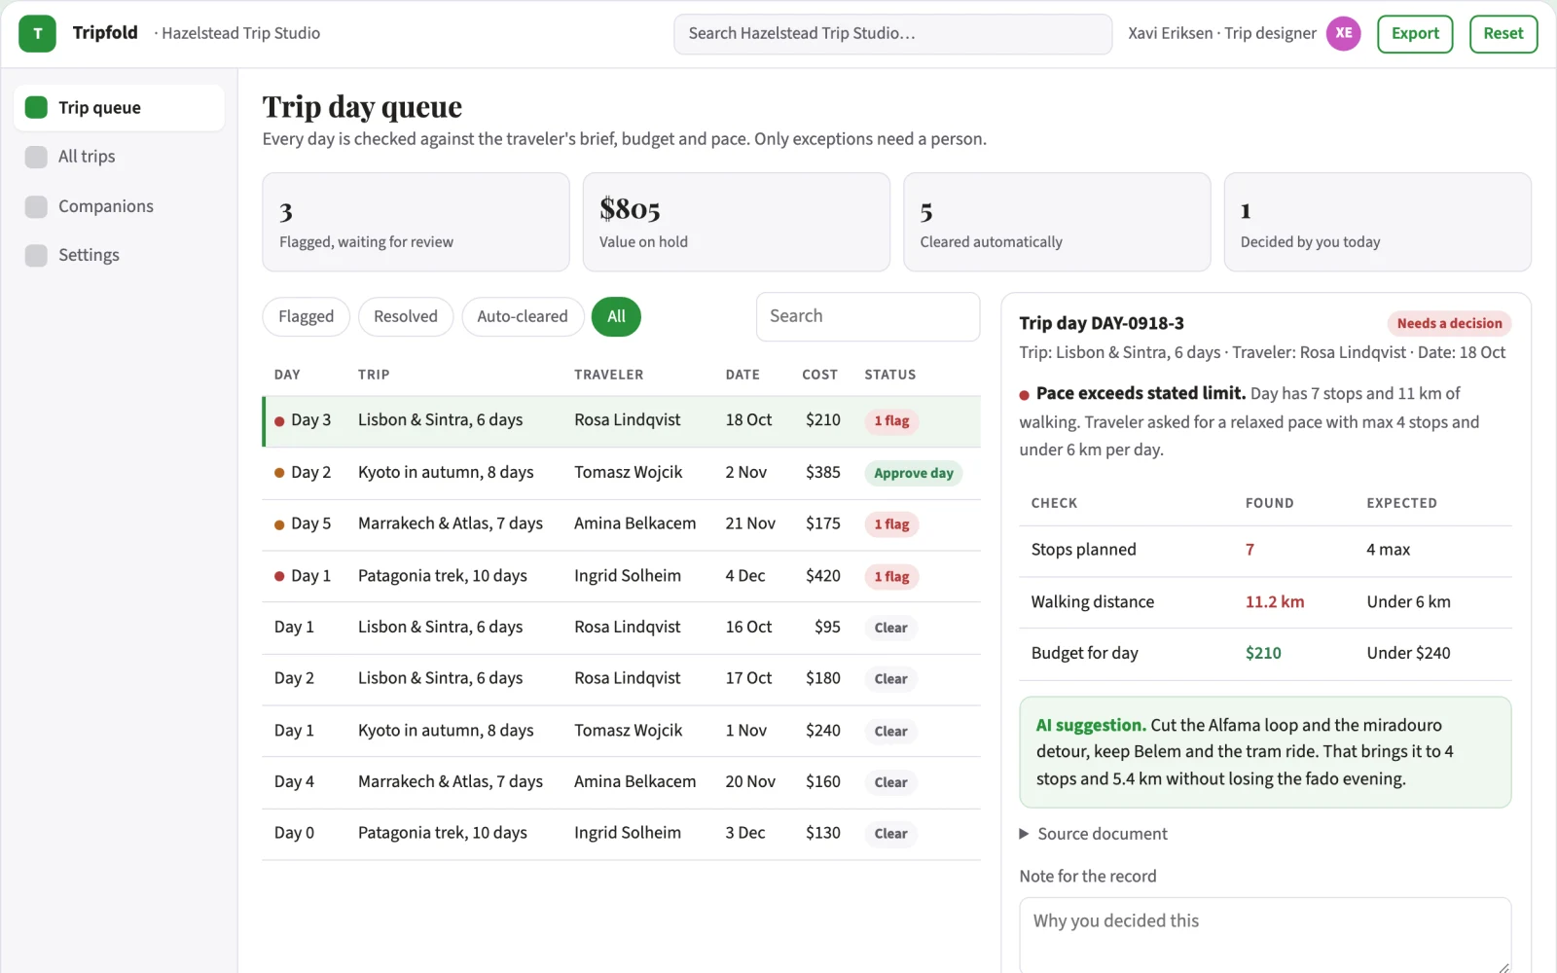1557x973 pixels.
Task: Click the AI suggestion text box
Action: (x=1265, y=752)
